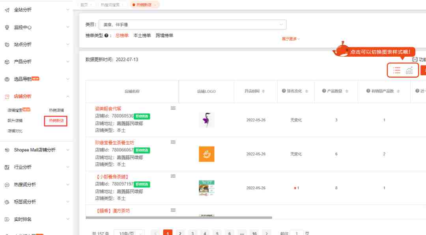
Task: Click the Shopee Mall店铺分析 sidebar icon
Action: (7, 150)
